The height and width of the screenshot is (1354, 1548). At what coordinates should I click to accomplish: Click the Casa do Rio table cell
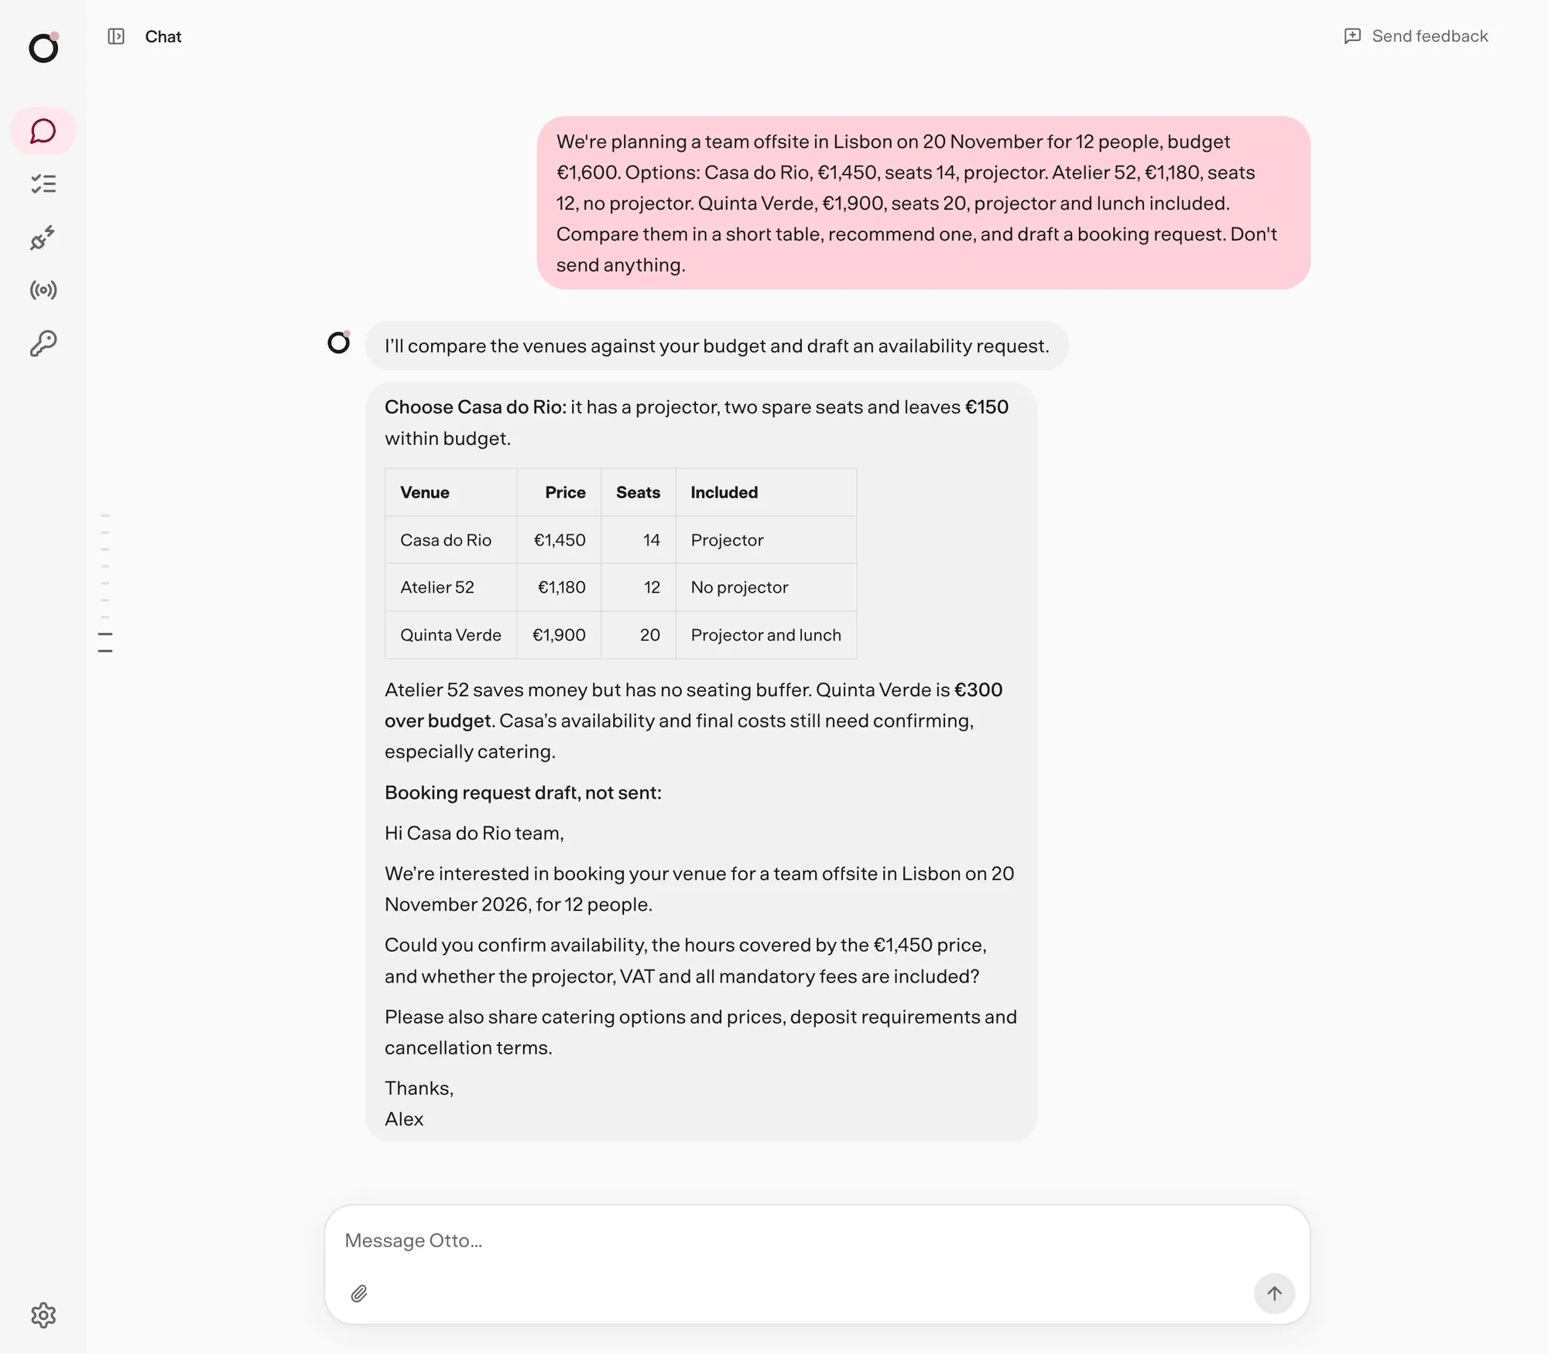450,540
